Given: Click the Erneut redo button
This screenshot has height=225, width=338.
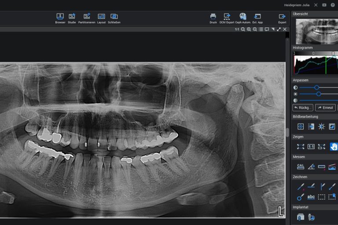Looking at the screenshot, I should tap(325, 107).
